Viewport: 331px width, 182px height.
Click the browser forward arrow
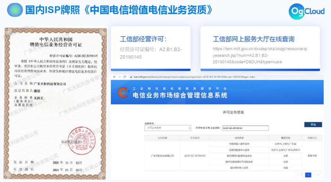pyautogui.click(x=119, y=77)
